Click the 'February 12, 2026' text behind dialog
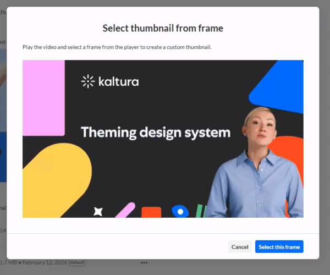330x275 pixels. pyautogui.click(x=45, y=262)
